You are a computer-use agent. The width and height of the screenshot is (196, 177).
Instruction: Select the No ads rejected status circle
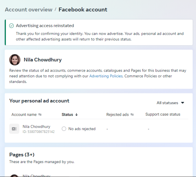tap(64, 129)
